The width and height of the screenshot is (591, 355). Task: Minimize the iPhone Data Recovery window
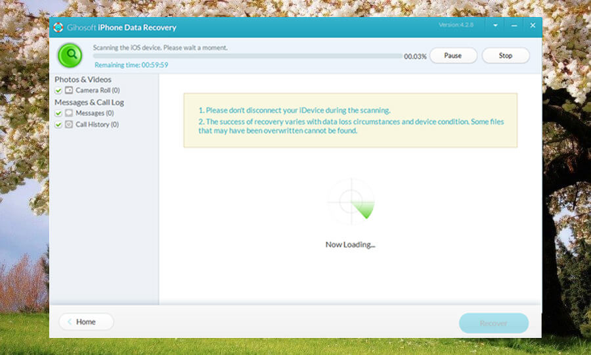[514, 26]
